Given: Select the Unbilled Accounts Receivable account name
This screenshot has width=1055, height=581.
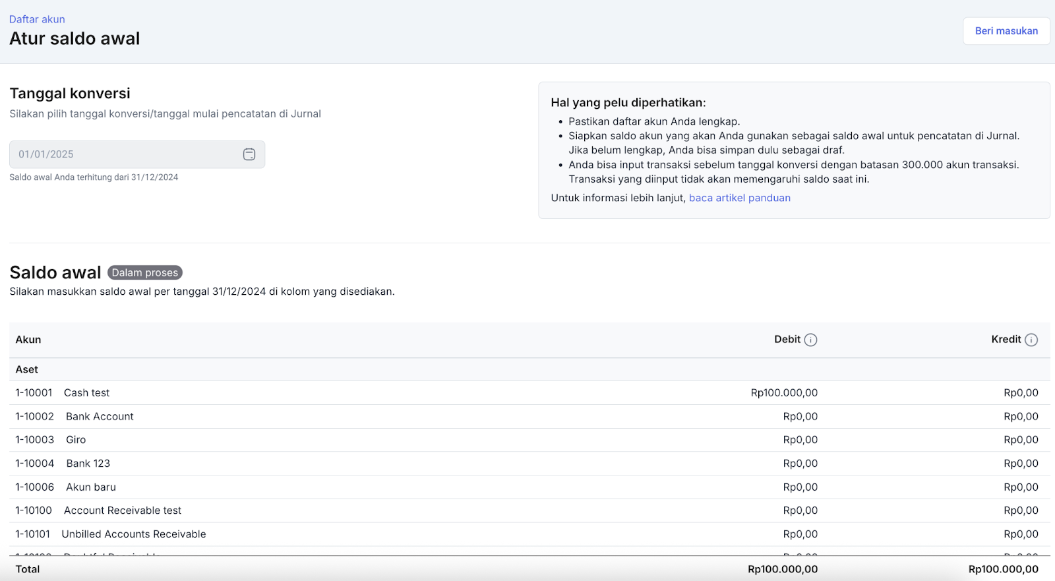Looking at the screenshot, I should (134, 534).
